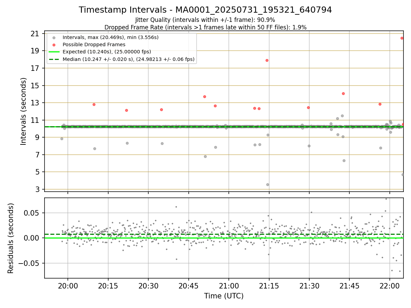Click the '11' tick on Intervals axis
Image resolution: width=411 pixels, height=308 pixels.
(x=35, y=120)
